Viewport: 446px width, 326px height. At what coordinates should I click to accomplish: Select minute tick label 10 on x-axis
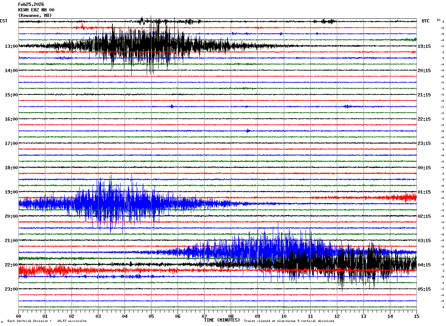point(284,316)
